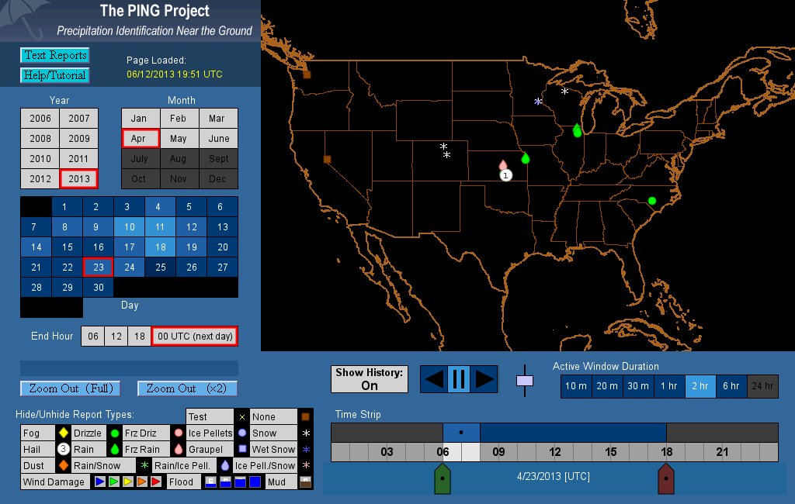Toggle the Show History On button

click(370, 379)
